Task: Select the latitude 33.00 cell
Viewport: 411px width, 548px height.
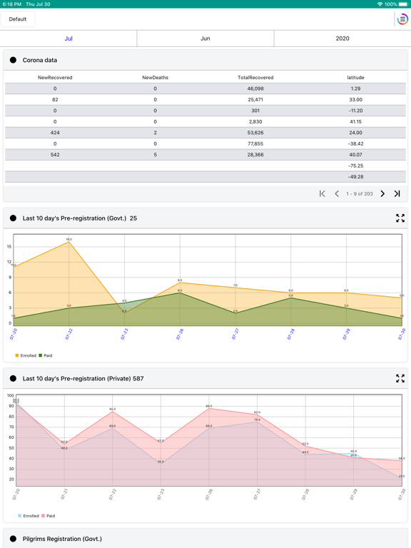Action: 355,100
